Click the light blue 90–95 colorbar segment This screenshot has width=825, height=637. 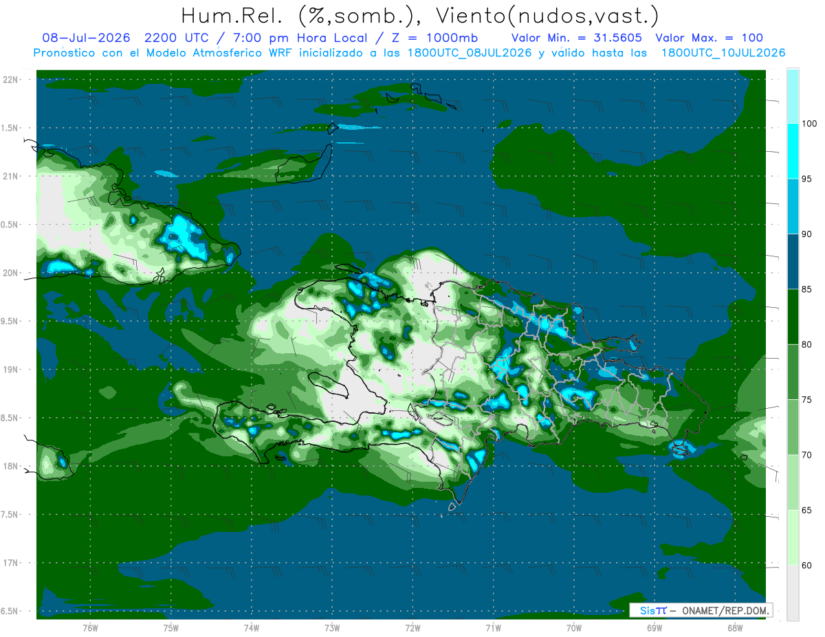click(793, 206)
